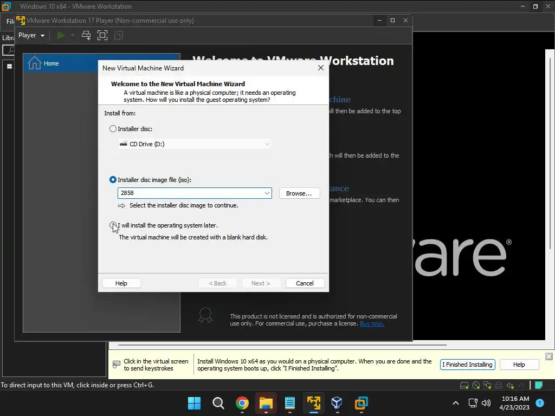The image size is (555, 416).
Task: Click the teal message log note icon
Action: point(538,385)
